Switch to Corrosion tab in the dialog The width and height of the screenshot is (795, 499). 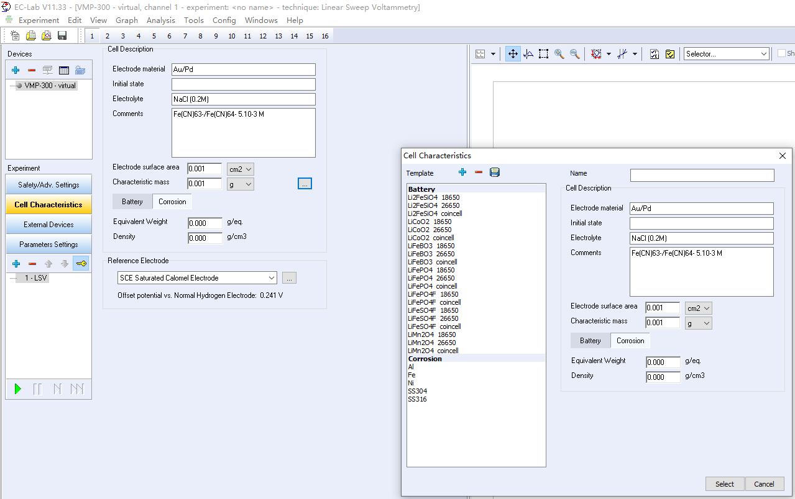(630, 341)
